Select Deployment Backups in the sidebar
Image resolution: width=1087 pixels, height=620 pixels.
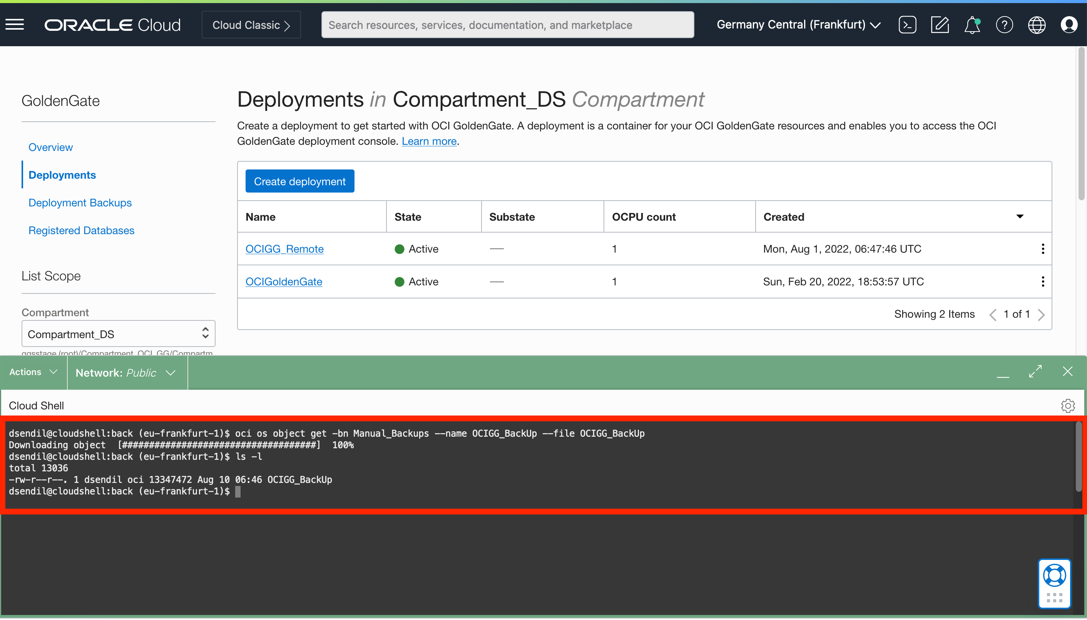79,202
